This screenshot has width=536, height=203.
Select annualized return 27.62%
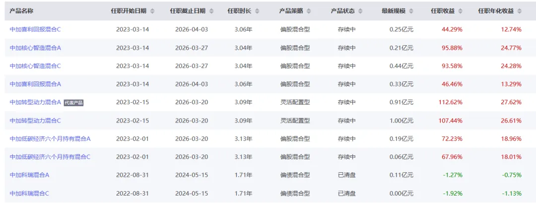[511, 102]
